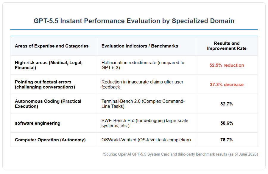The height and width of the screenshot is (174, 268).
Task: Click the red 37.3% decrease value
Action: (x=227, y=85)
